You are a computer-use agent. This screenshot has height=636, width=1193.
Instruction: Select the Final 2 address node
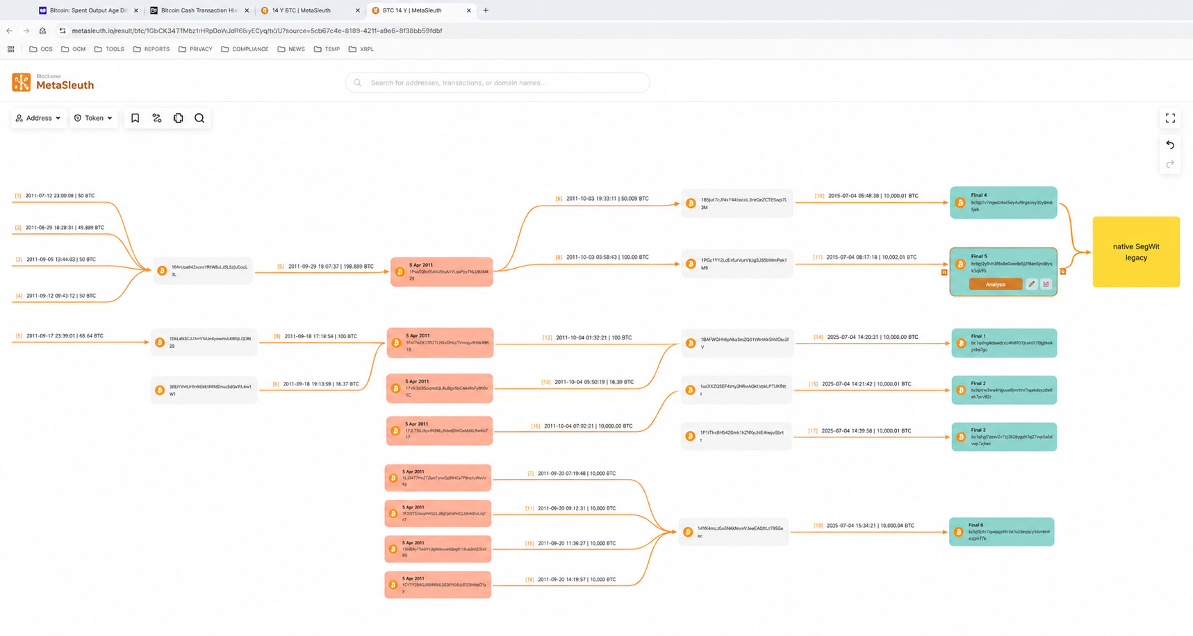1004,390
